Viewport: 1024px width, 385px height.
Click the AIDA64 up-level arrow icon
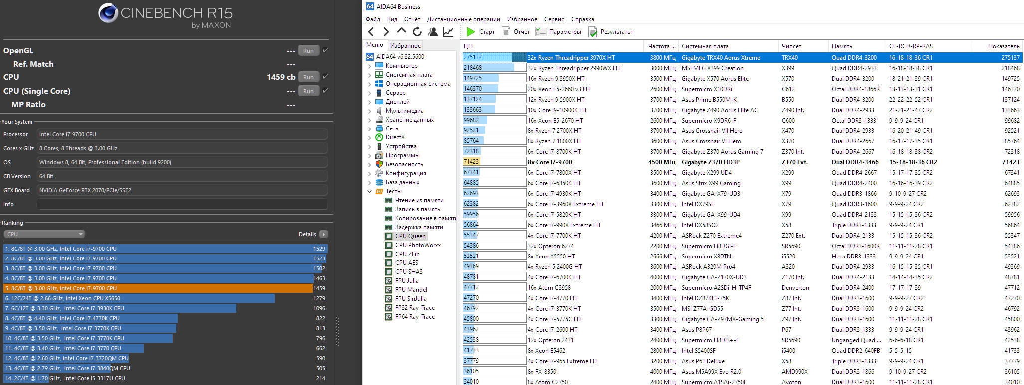[402, 31]
